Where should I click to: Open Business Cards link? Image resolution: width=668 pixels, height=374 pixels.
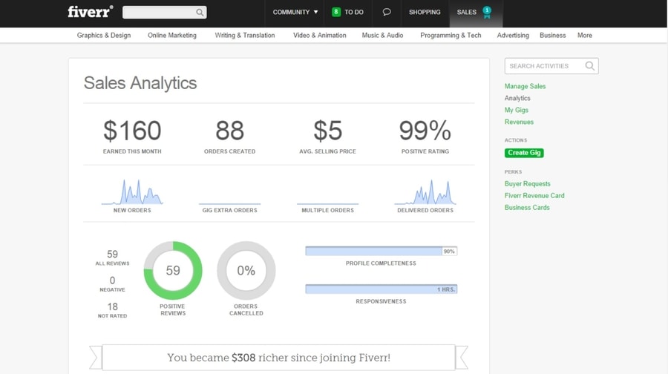(x=527, y=208)
